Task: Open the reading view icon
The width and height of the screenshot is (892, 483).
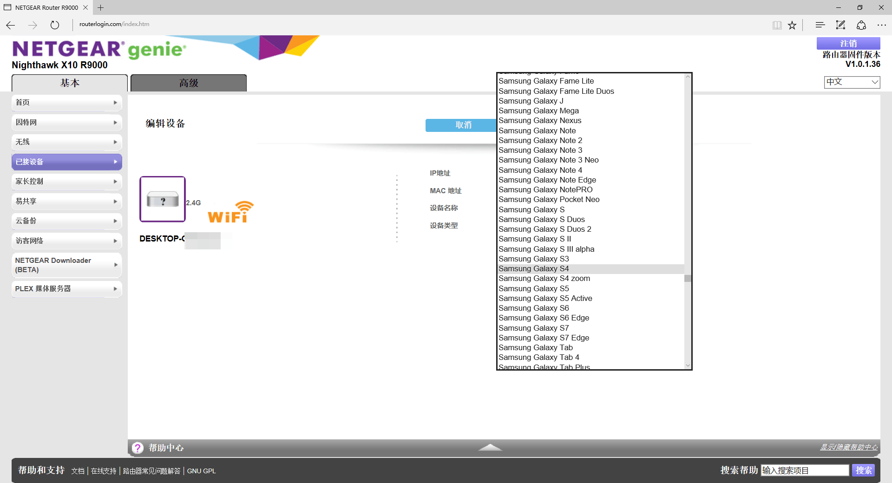Action: click(777, 25)
